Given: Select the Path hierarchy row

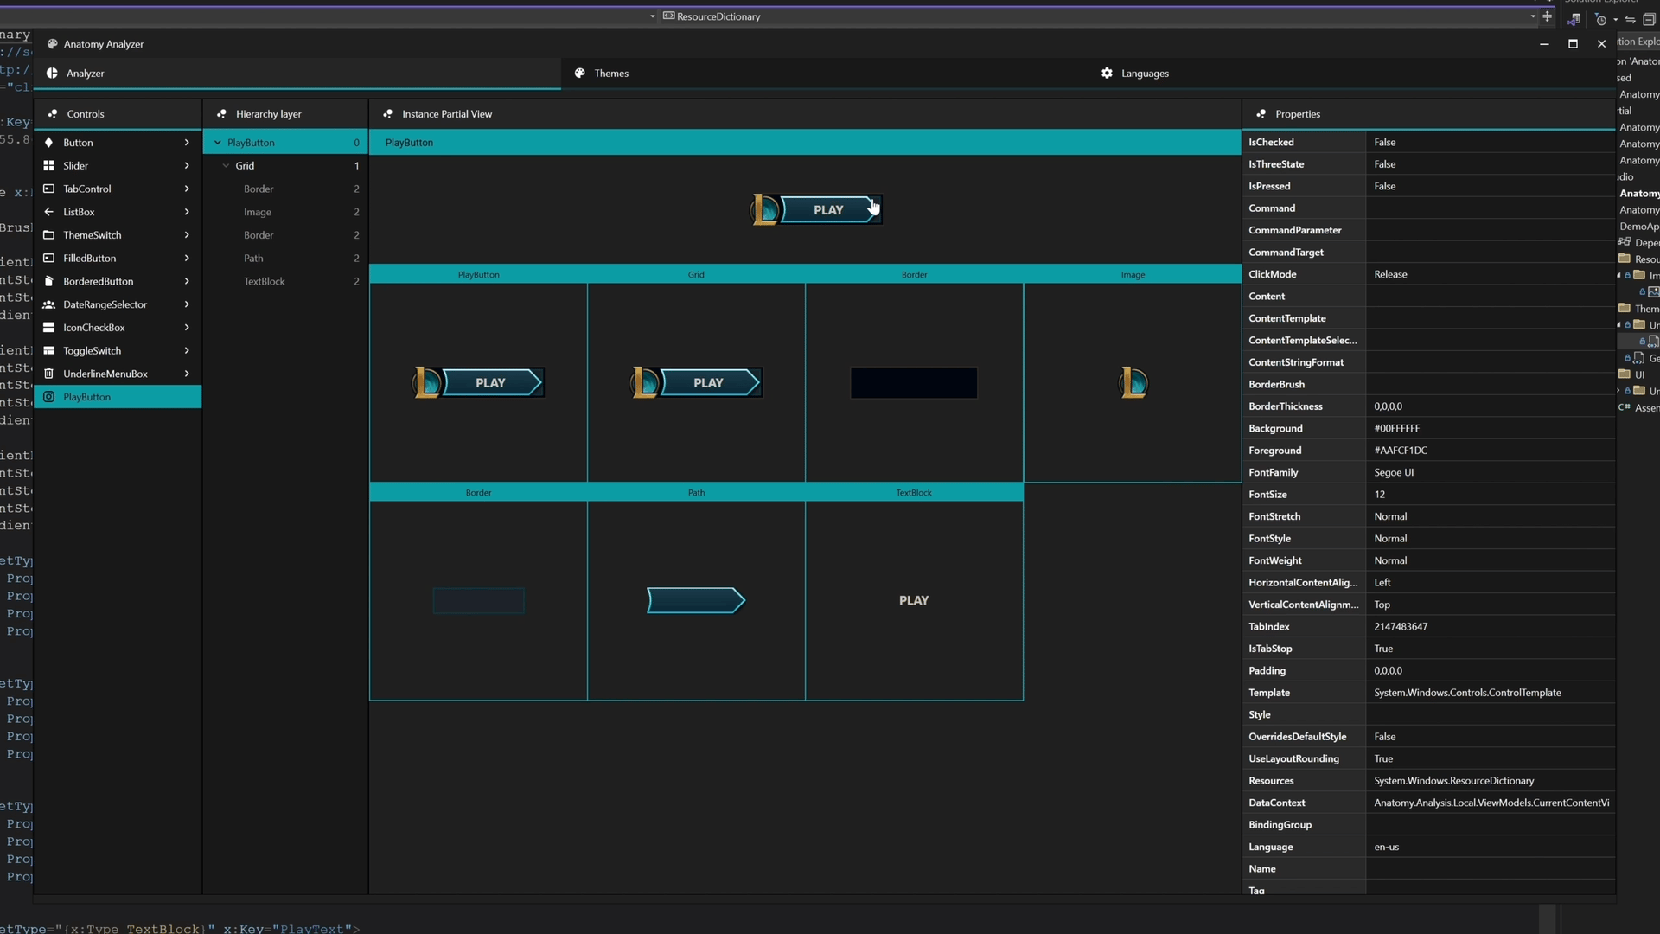Looking at the screenshot, I should 285,259.
